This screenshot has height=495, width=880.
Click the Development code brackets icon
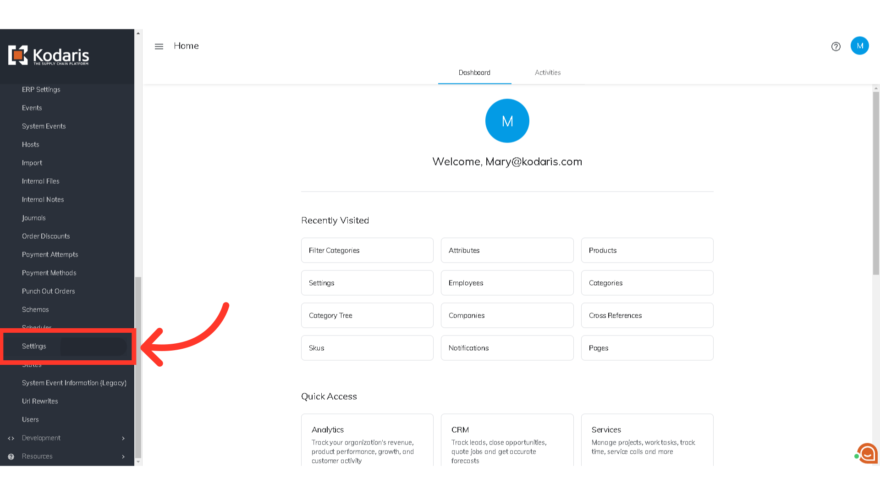(x=11, y=438)
